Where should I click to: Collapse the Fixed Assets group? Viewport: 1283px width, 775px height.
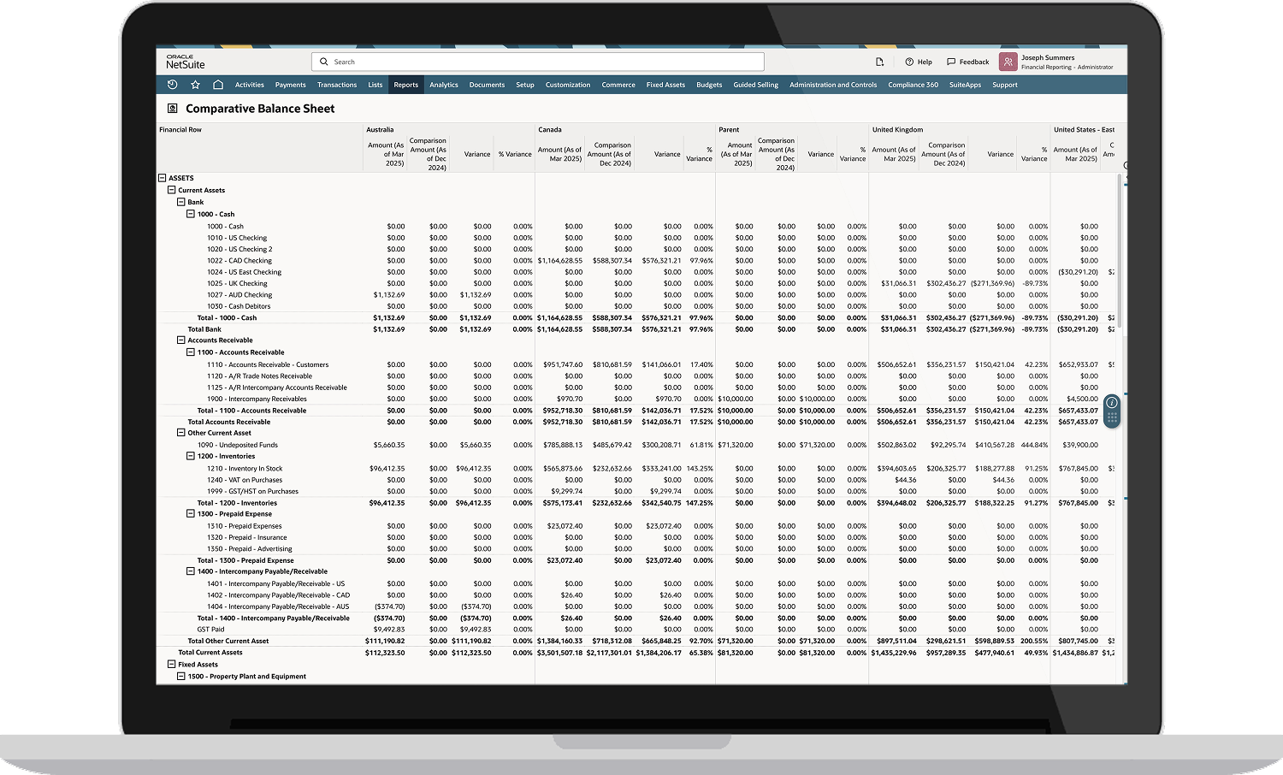pyautogui.click(x=171, y=664)
